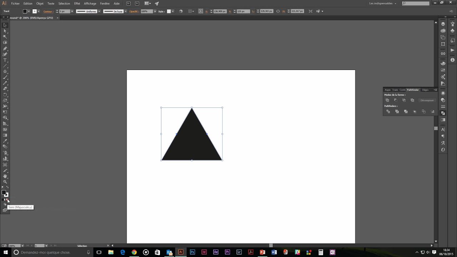Click the fill color swatch in toolbox
This screenshot has height=257, width=457.
[4, 193]
